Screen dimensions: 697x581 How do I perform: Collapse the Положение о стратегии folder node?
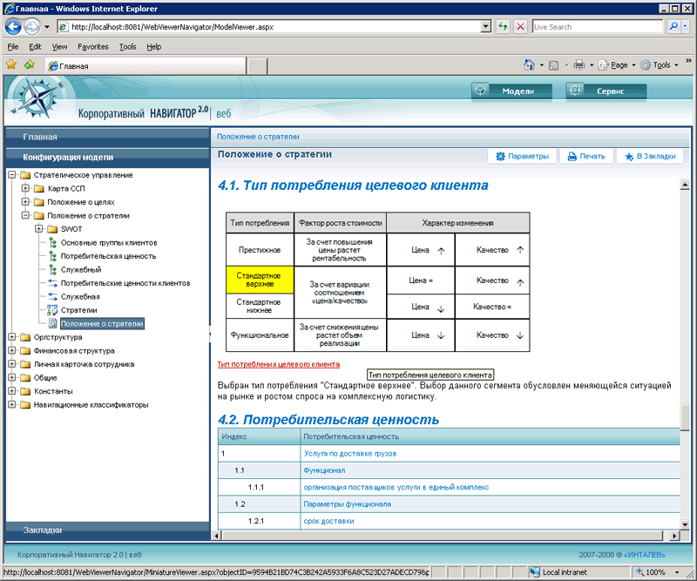[x=25, y=215]
